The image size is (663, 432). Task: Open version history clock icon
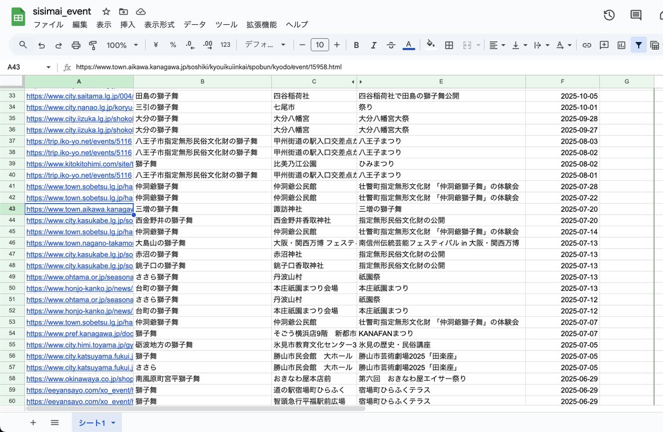(609, 15)
